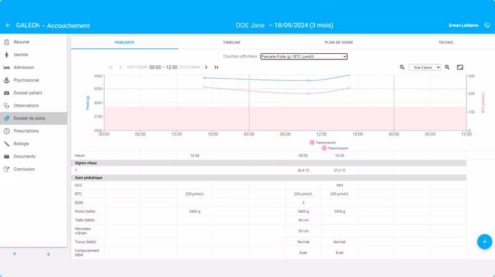Open the Courbes affichées dropdown
This screenshot has height=277, width=495.
coord(304,56)
